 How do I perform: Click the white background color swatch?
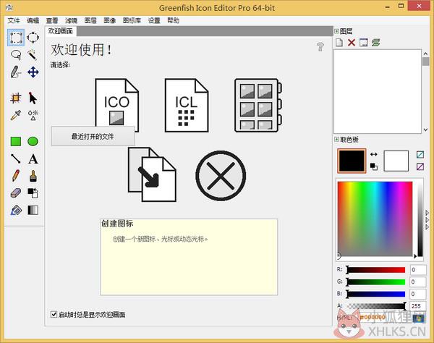[396, 161]
